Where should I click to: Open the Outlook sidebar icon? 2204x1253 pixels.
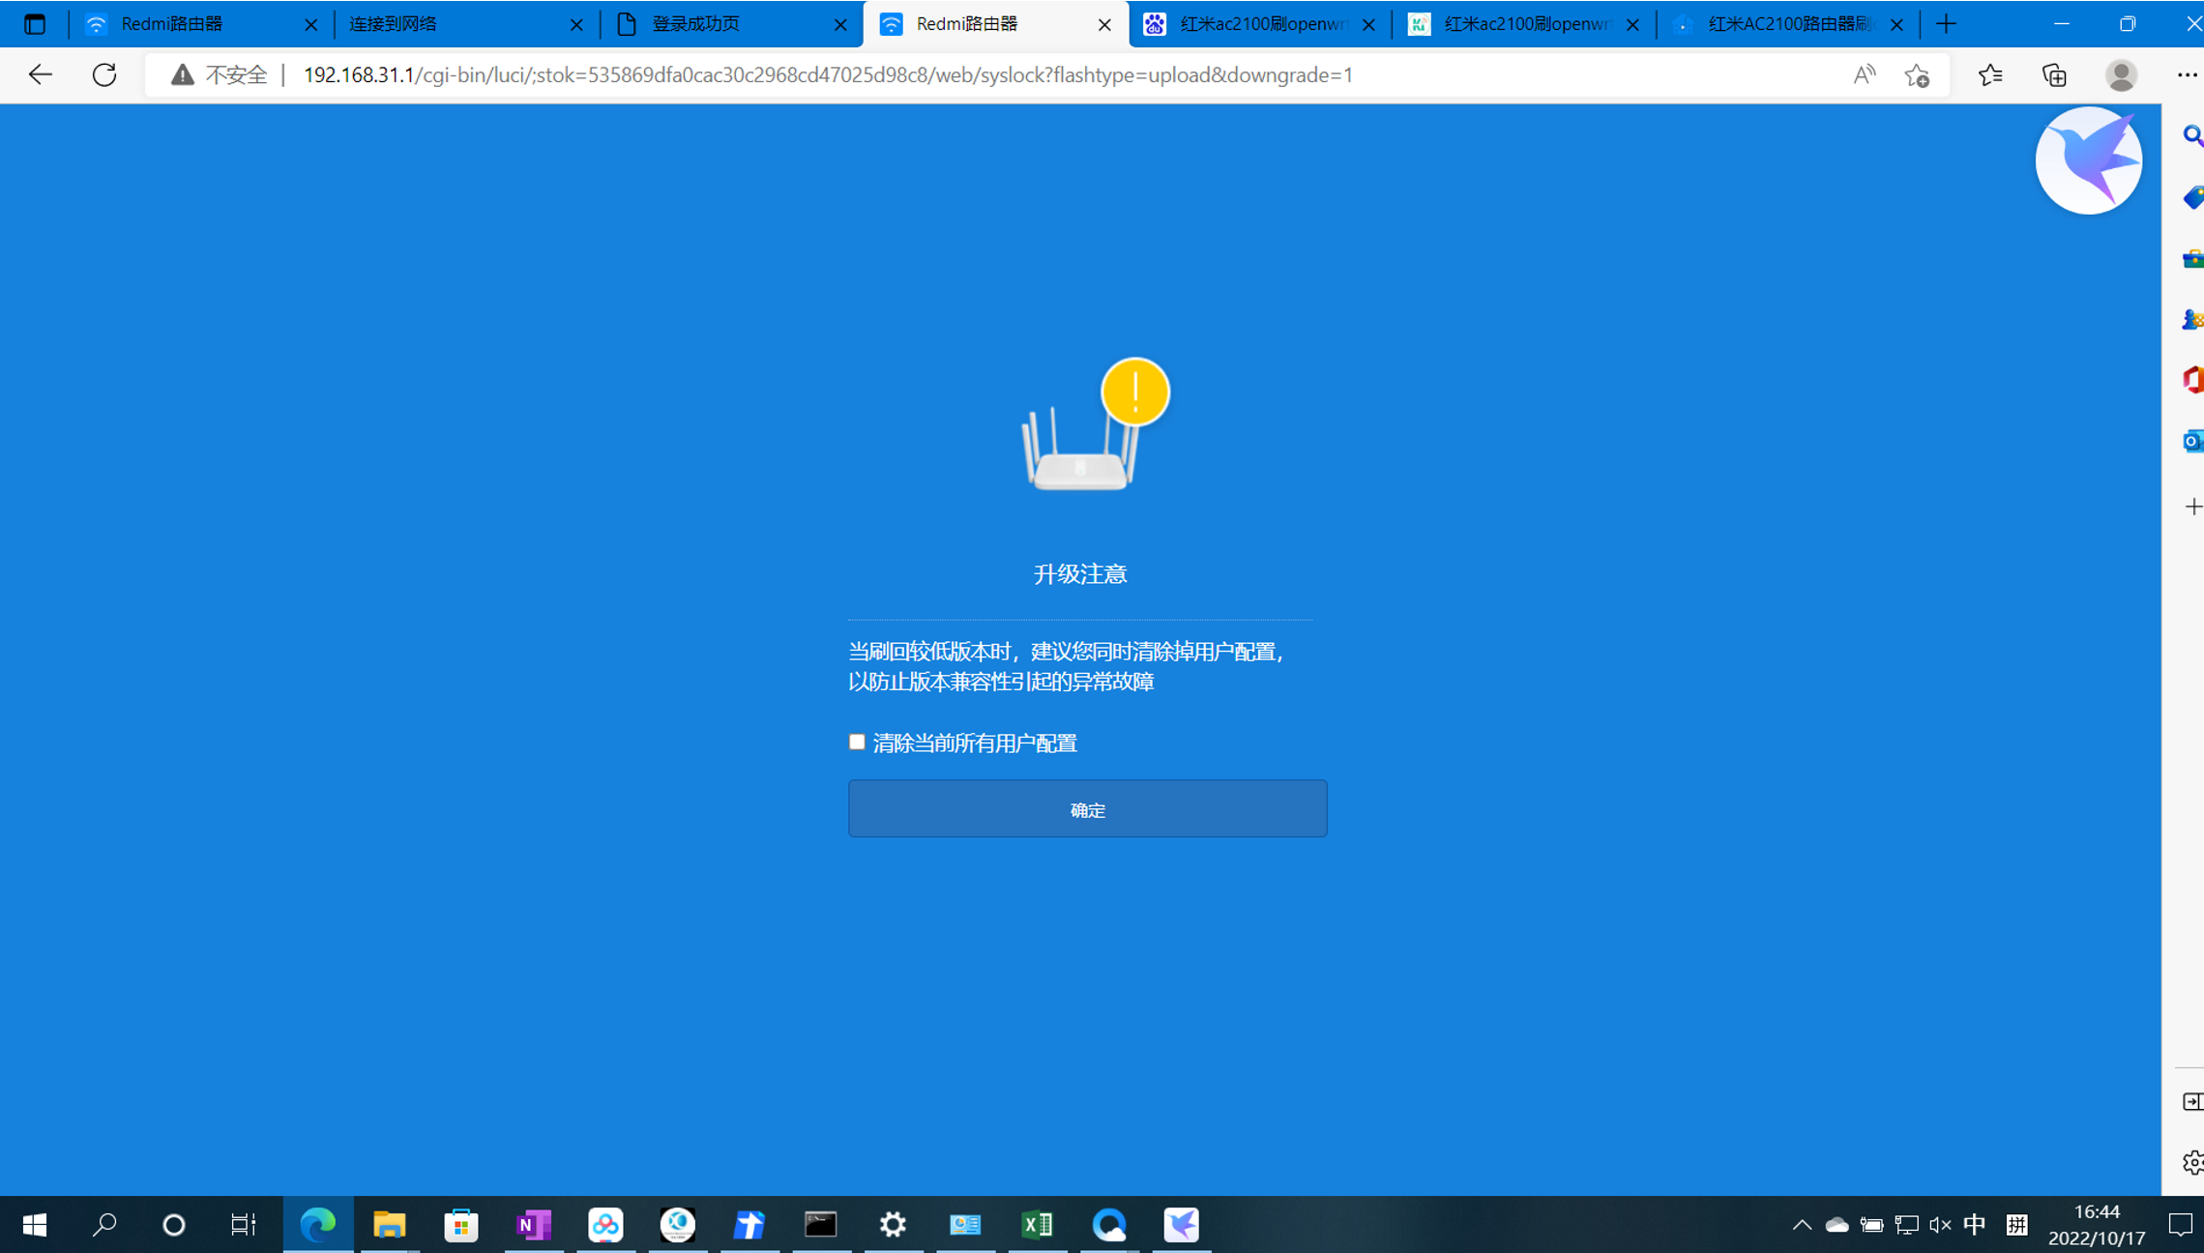2192,441
